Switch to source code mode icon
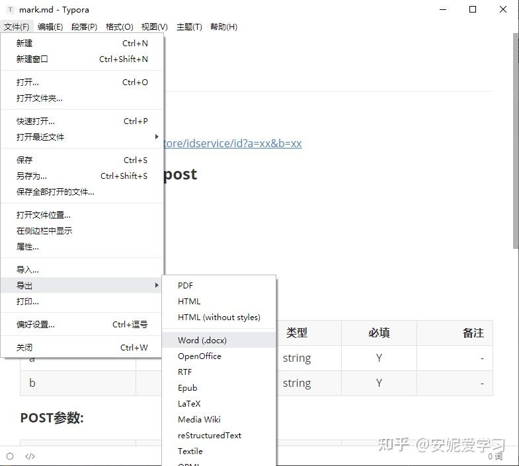This screenshot has height=466, width=519. (x=30, y=456)
